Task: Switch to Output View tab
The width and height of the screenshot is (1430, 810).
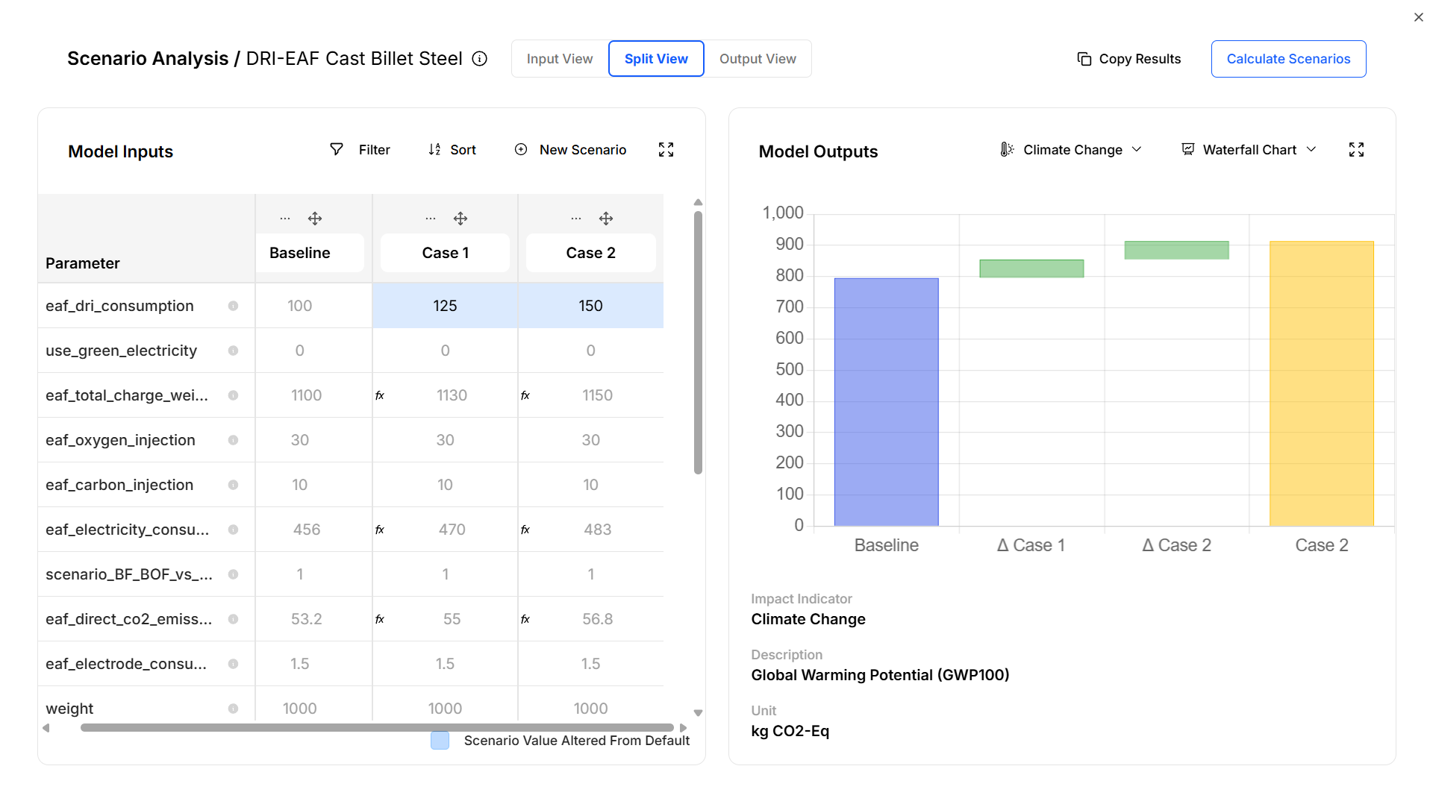Action: pos(757,59)
